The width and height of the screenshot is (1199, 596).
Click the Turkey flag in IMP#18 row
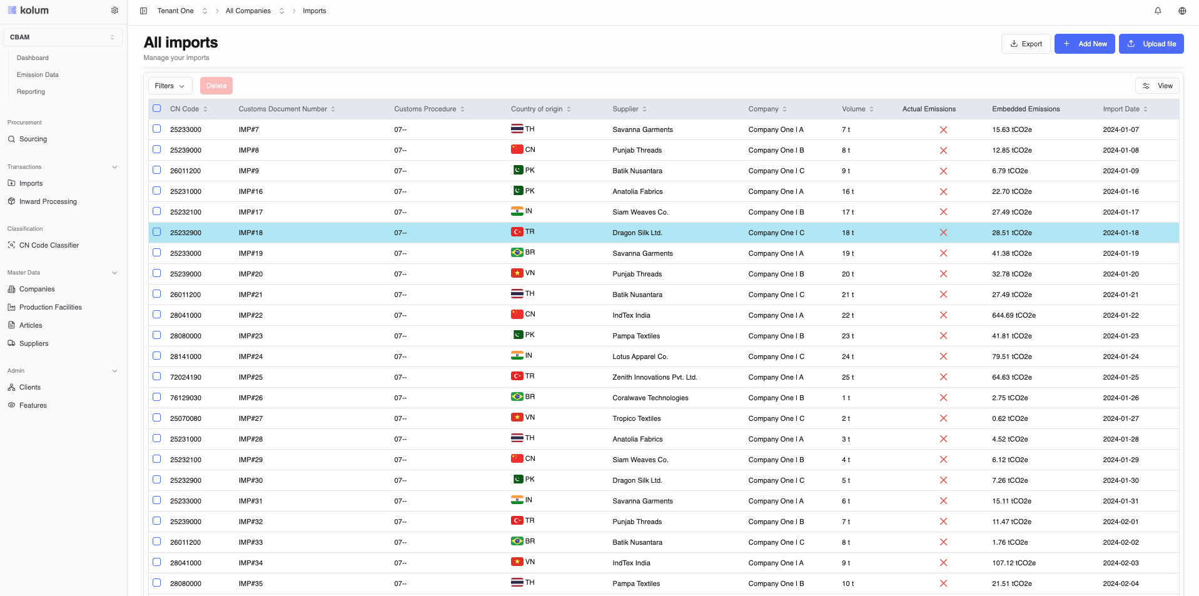tap(517, 232)
